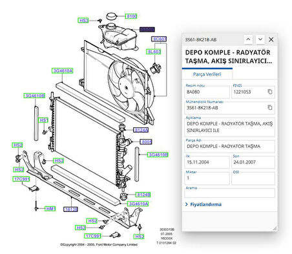Select 3G4610A label below 8124B
Image resolution: width=292 pixels, height=254 pixels.
(x=138, y=204)
